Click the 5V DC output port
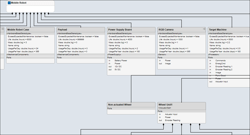 (x=117, y=69)
